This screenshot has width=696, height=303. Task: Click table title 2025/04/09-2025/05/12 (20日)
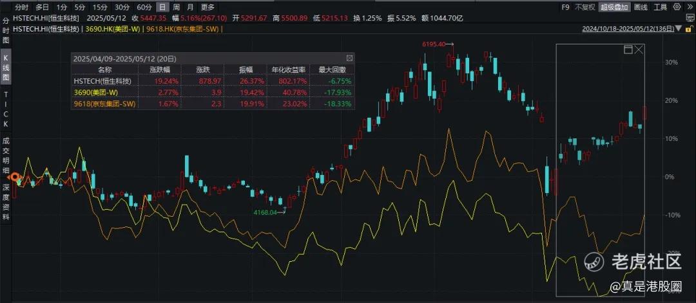pos(125,58)
